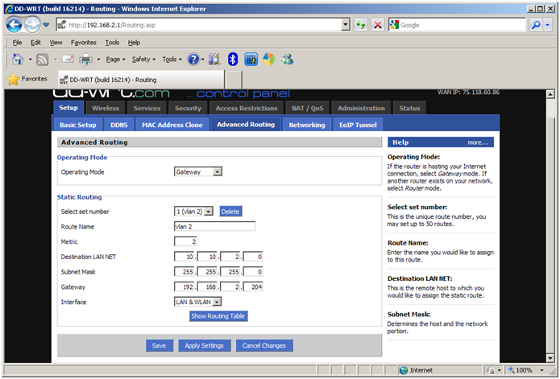
Task: Open the Select set number dropdown
Action: point(193,212)
